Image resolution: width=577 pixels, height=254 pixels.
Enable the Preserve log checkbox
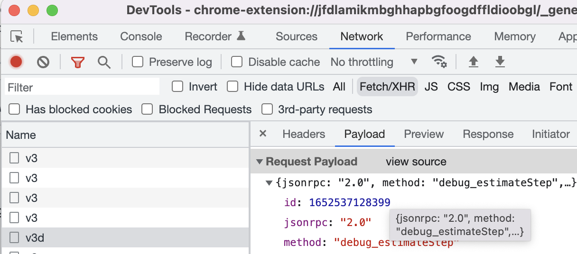138,62
